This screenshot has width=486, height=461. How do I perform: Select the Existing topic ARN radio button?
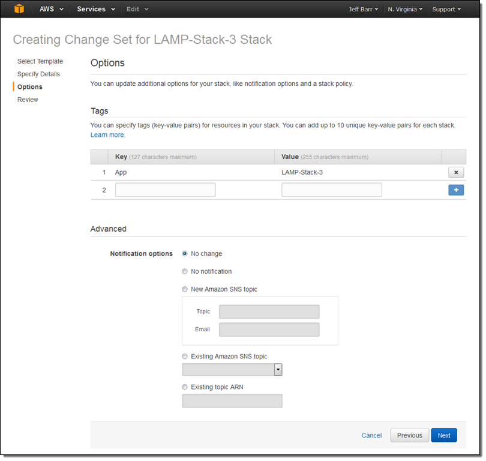click(x=185, y=387)
